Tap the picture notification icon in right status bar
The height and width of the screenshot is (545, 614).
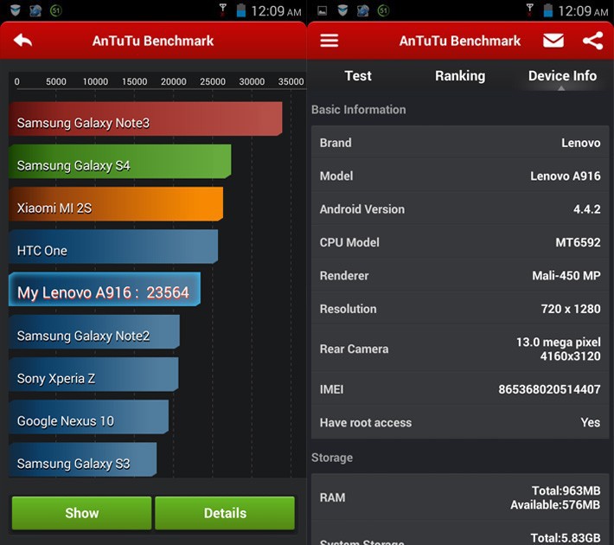(x=323, y=10)
